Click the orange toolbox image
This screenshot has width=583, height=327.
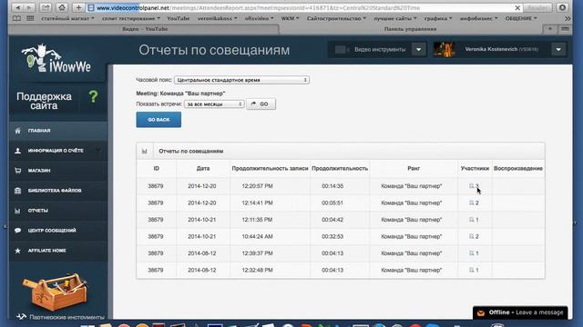(x=55, y=292)
